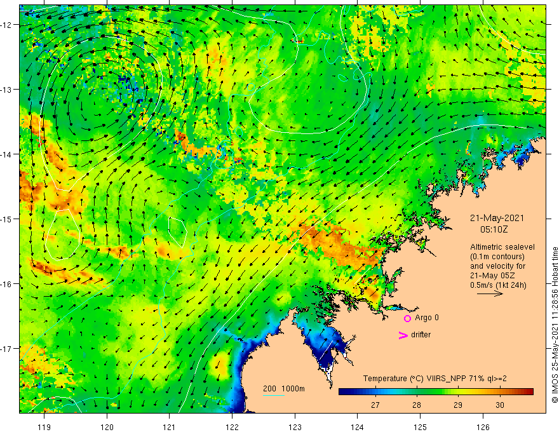Click the 'and velocity for' text

pos(497,266)
